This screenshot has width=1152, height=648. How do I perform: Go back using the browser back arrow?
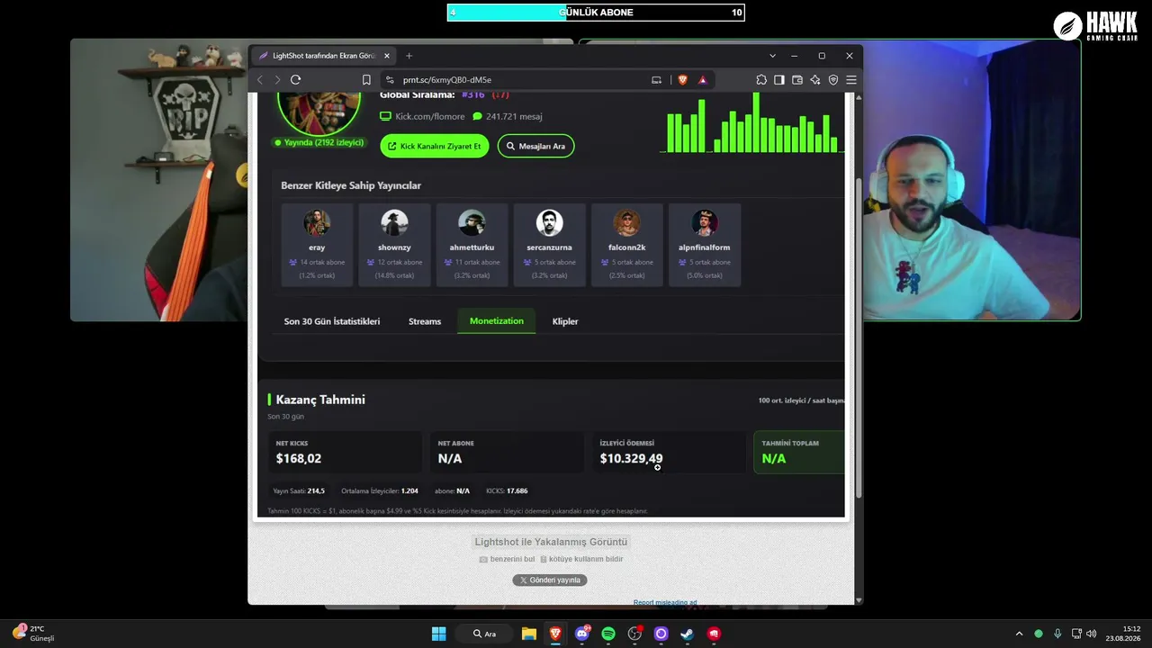pyautogui.click(x=260, y=80)
